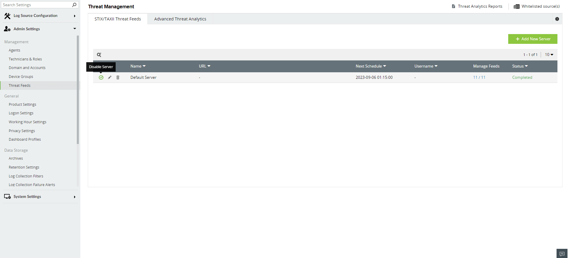Open Logon Settings page
The height and width of the screenshot is (258, 569).
[x=21, y=113]
